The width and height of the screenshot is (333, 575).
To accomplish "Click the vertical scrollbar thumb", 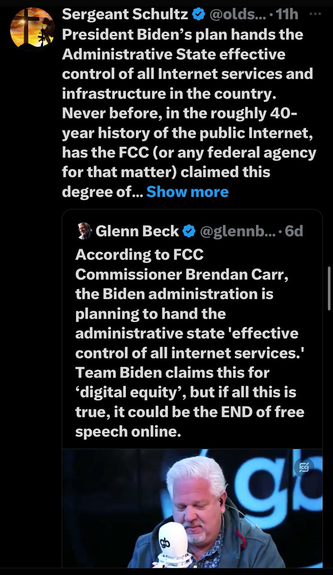I will 328,287.
